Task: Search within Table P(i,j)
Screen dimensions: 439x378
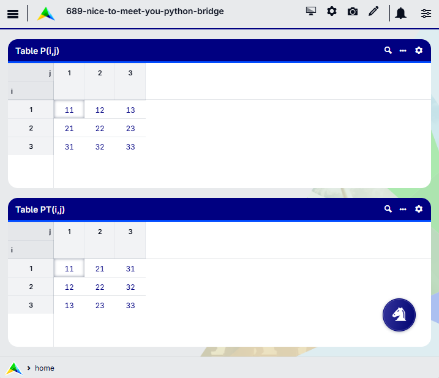Action: pos(388,51)
